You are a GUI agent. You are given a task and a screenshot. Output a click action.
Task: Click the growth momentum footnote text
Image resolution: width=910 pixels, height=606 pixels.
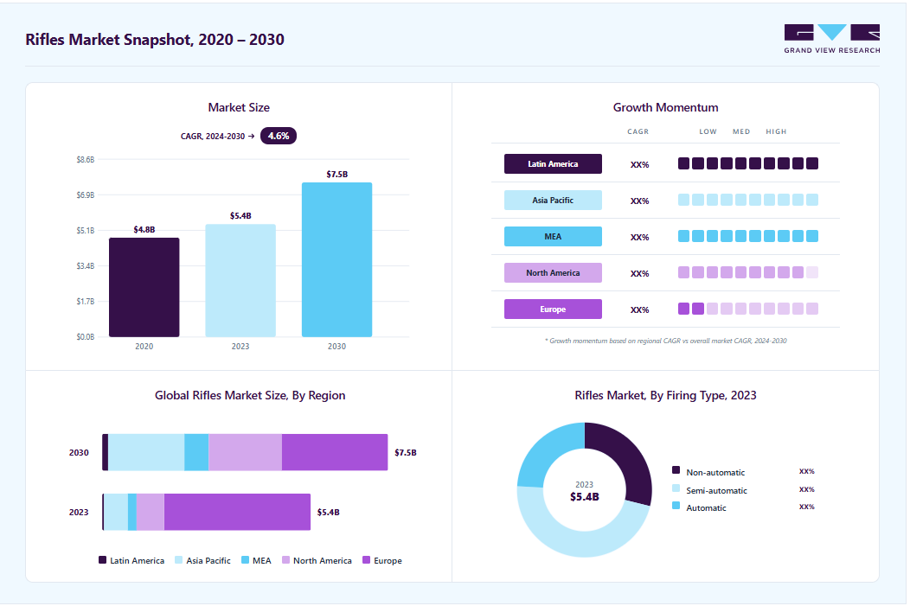666,341
